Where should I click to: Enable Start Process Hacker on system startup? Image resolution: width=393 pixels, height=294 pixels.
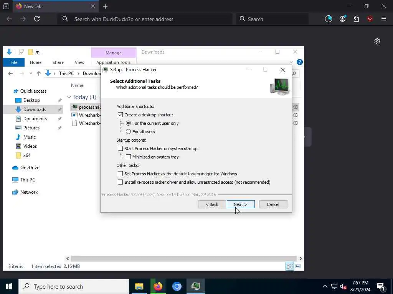(x=120, y=149)
